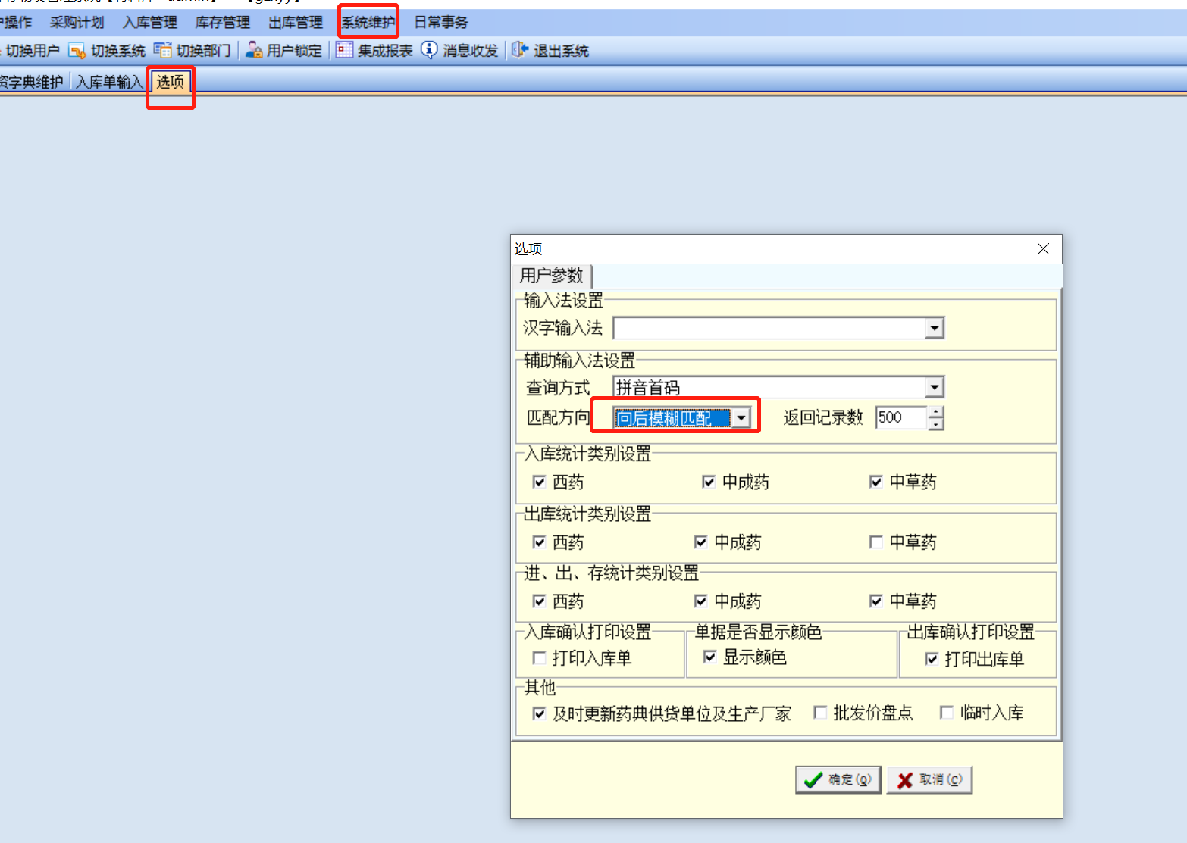The image size is (1187, 843).
Task: Expand the 匹配方向 dropdown
Action: 741,418
